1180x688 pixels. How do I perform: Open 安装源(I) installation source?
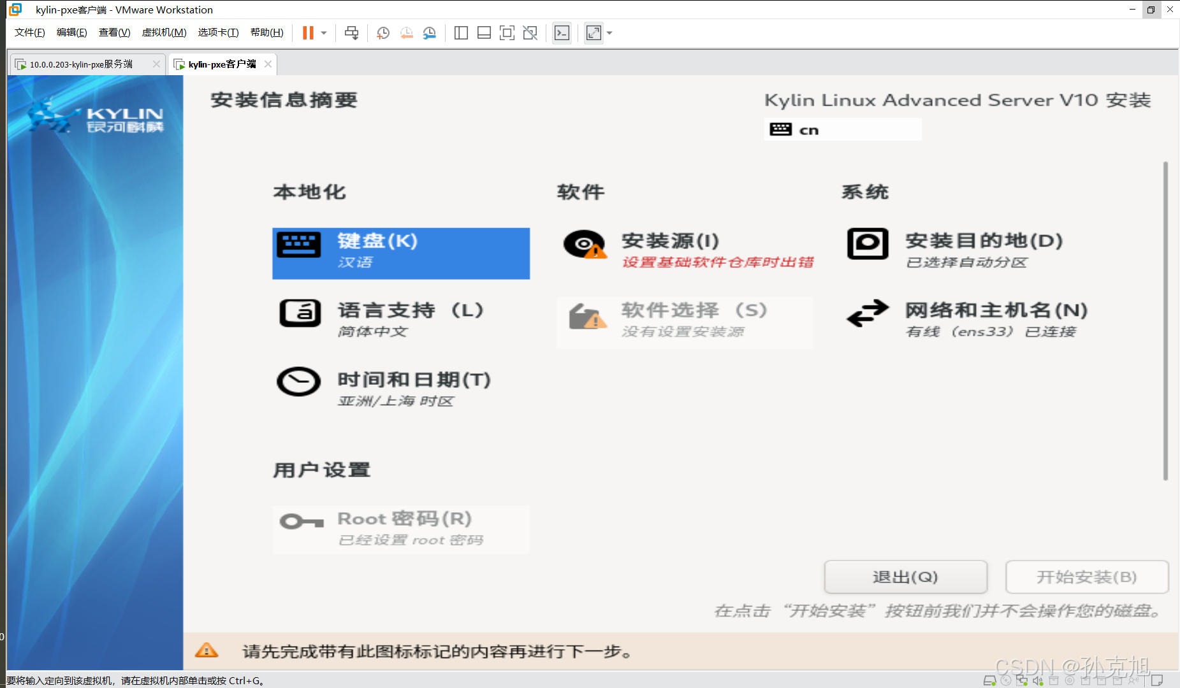click(x=685, y=253)
